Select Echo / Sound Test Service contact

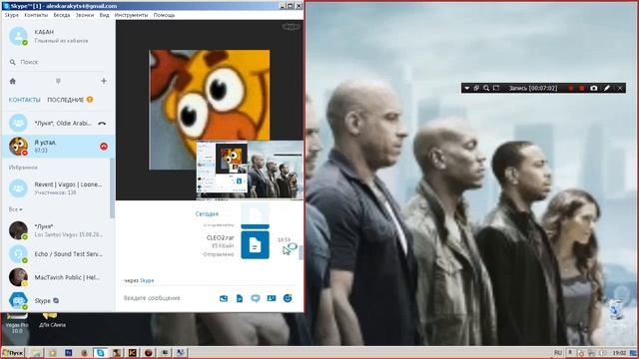58,254
